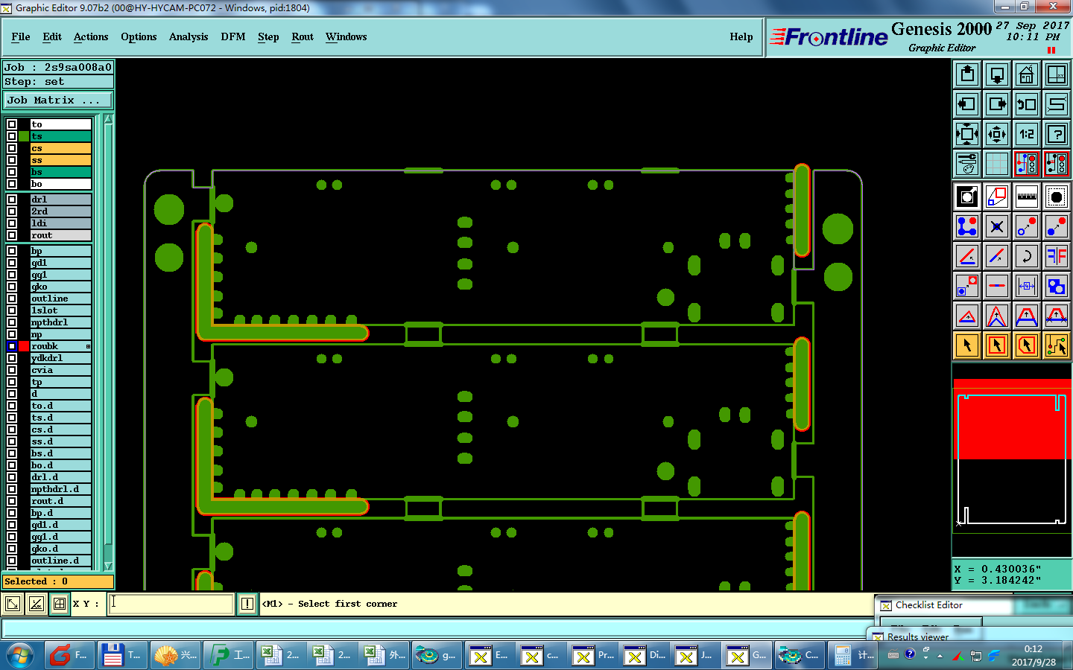
Task: Click the Windows Start button
Action: click(x=20, y=655)
